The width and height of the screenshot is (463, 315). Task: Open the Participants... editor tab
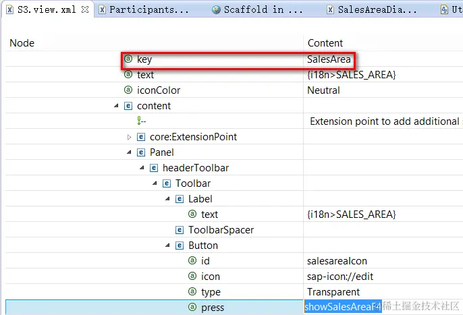point(148,9)
